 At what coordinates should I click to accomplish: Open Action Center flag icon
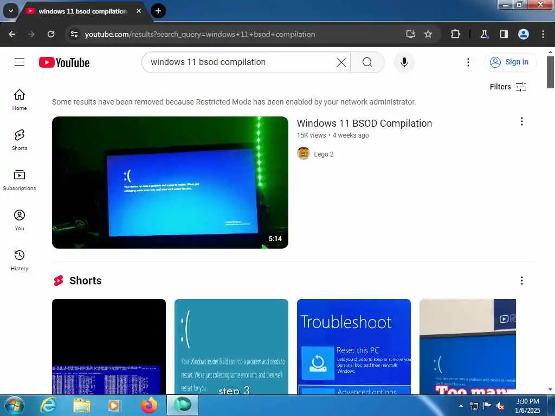(487, 406)
